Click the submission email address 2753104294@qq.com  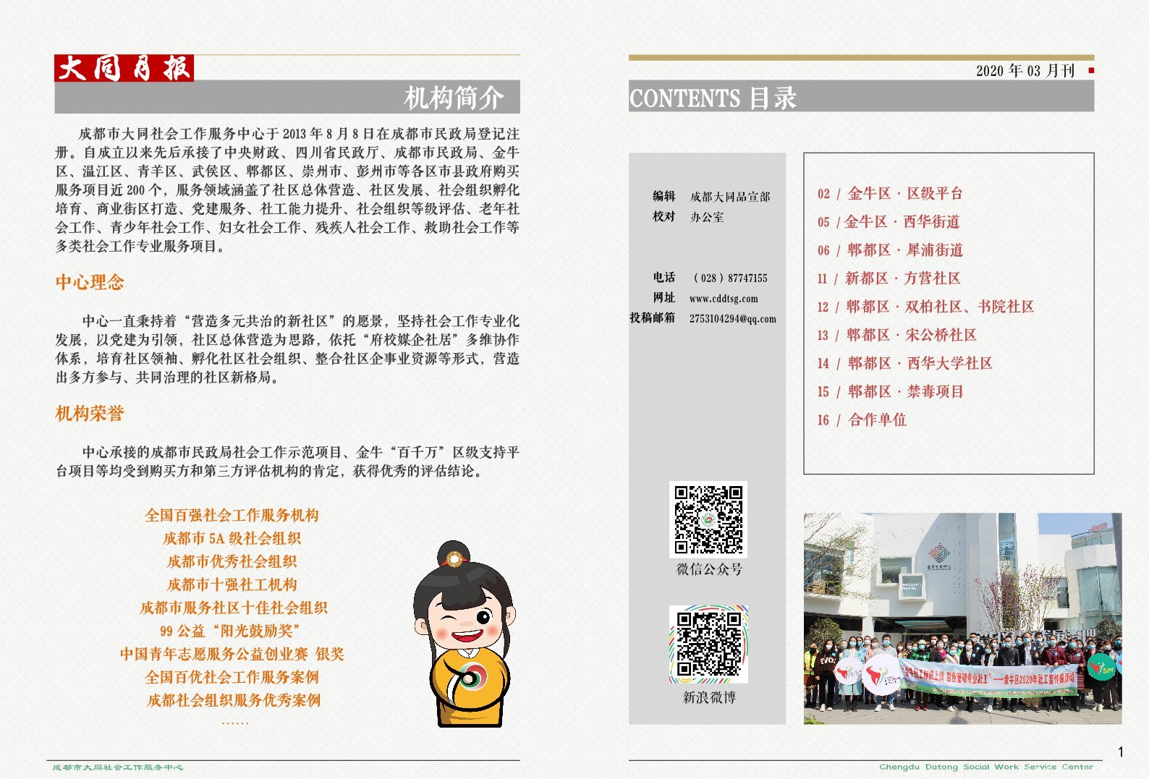[732, 319]
